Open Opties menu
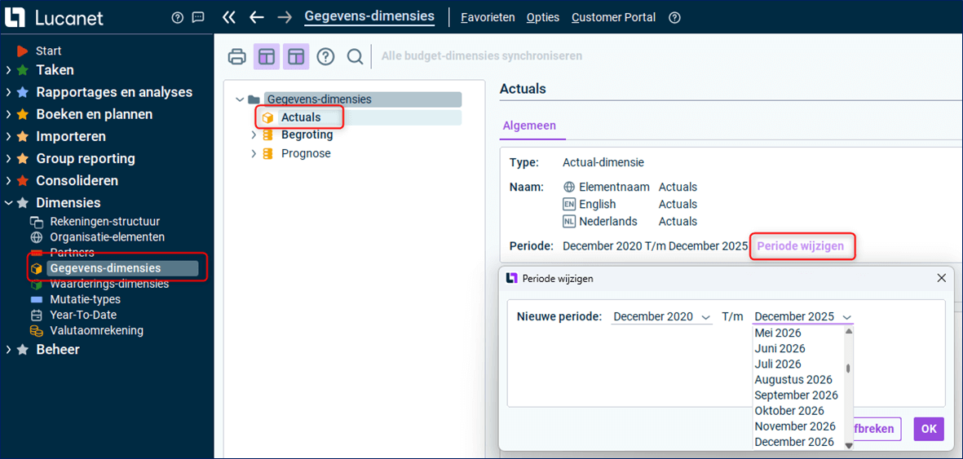This screenshot has height=459, width=963. coord(543,18)
